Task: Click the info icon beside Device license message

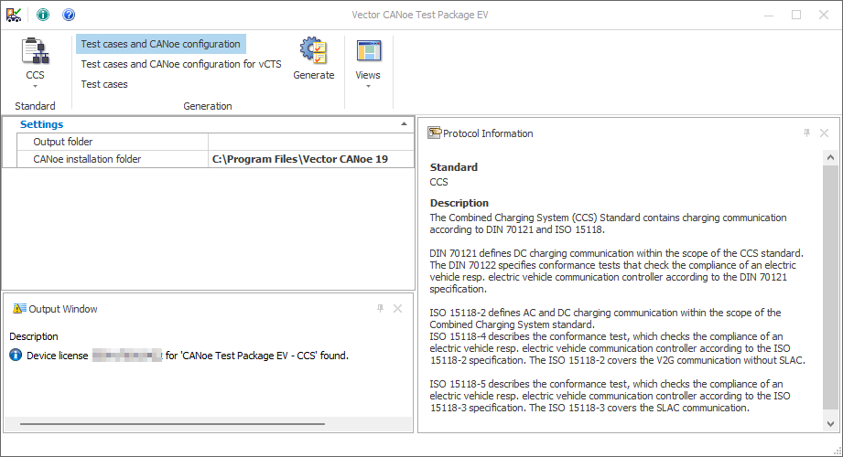Action: coord(16,355)
